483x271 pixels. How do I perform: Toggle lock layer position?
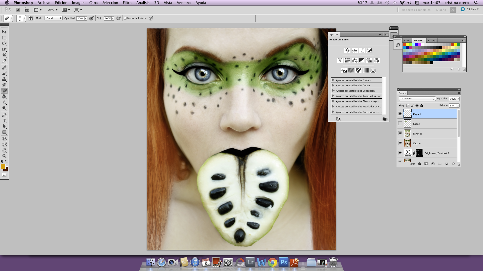tap(417, 106)
